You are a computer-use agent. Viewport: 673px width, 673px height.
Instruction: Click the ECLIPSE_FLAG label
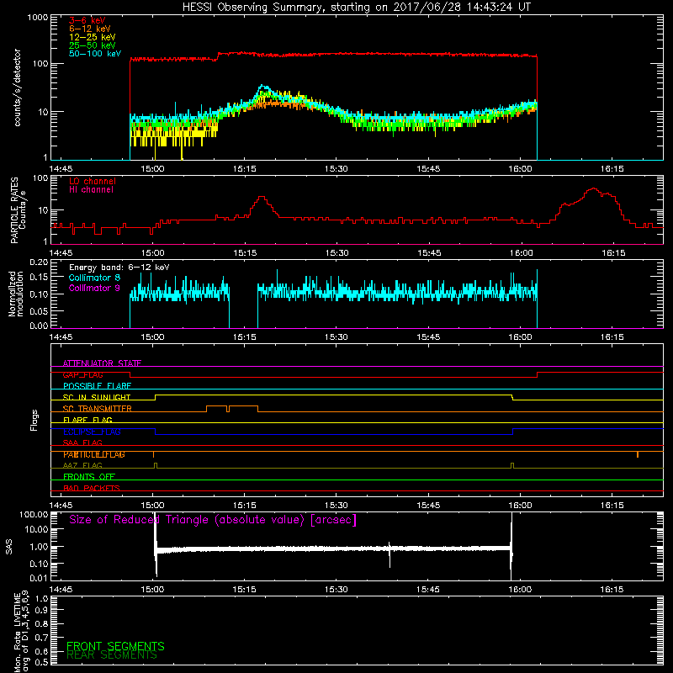coord(92,432)
